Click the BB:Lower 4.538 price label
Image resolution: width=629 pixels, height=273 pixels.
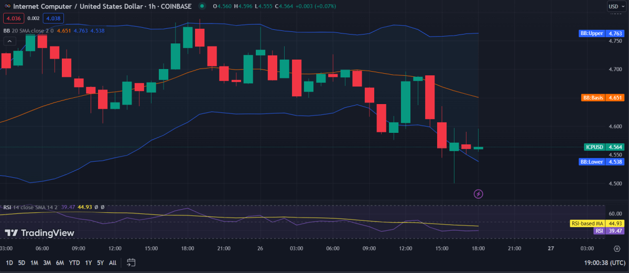pyautogui.click(x=602, y=162)
